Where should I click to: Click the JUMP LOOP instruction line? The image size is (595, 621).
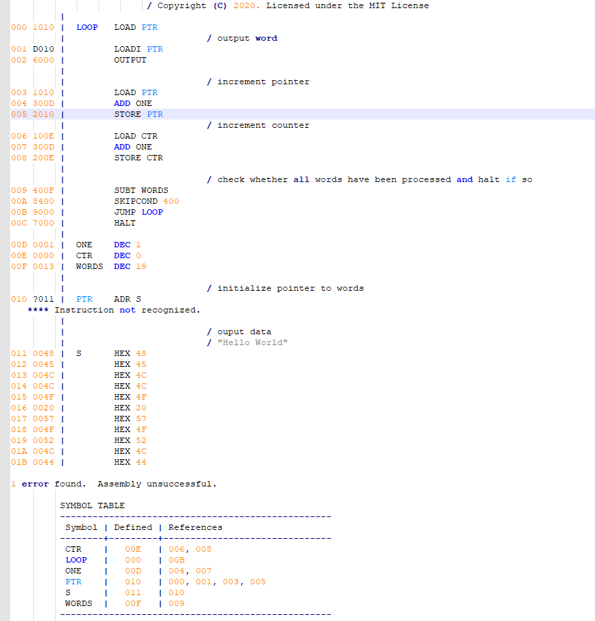point(138,212)
